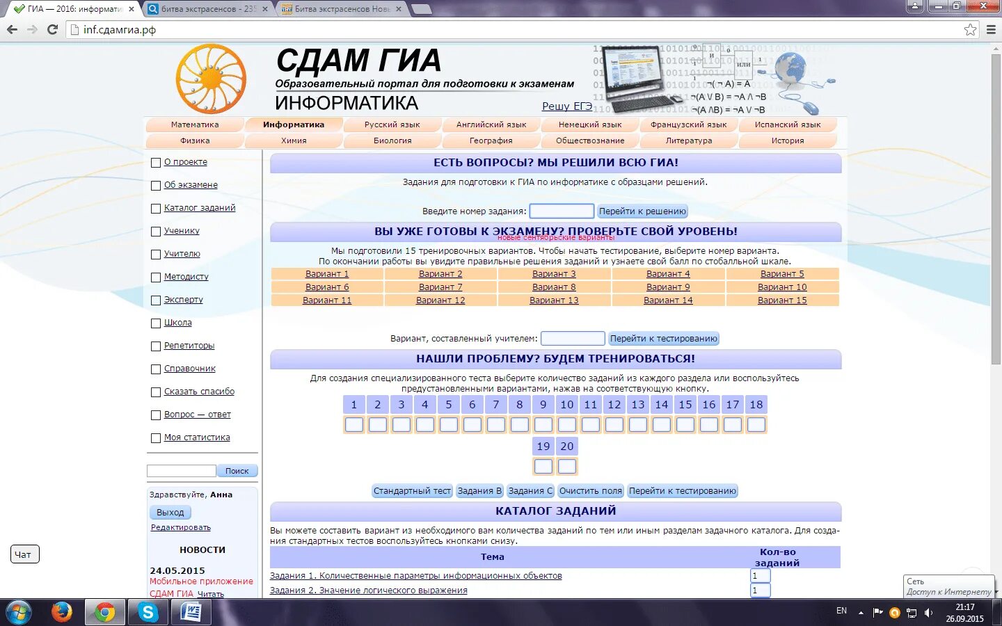The width and height of the screenshot is (1002, 626).
Task: Open the Решу ЕГЭ link
Action: click(x=567, y=106)
